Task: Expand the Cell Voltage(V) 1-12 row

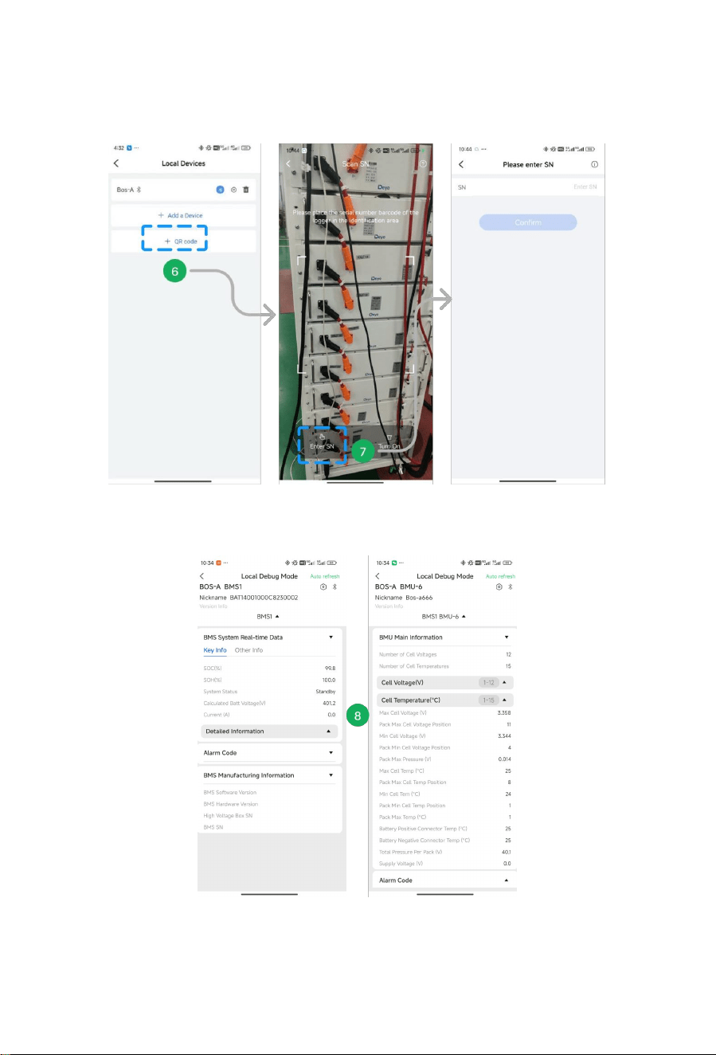Action: coord(445,683)
